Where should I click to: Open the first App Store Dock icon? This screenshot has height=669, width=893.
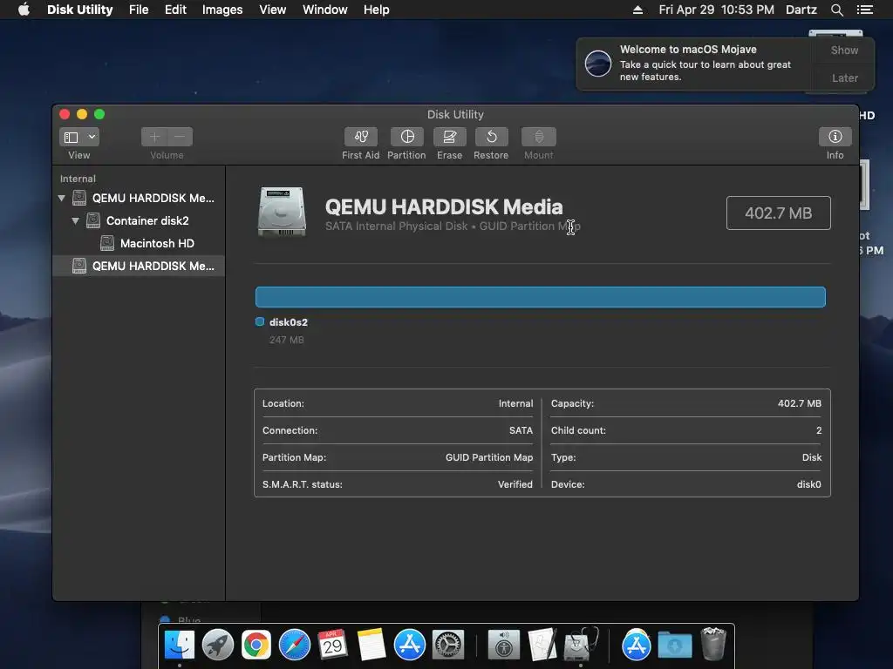[x=410, y=645]
